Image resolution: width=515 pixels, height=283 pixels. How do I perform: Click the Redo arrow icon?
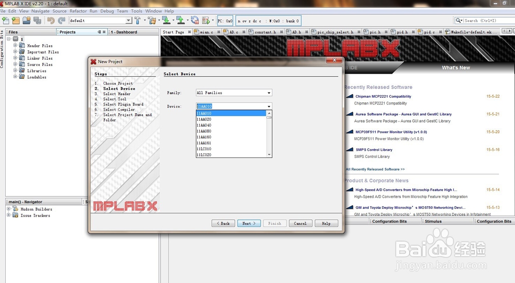61,21
